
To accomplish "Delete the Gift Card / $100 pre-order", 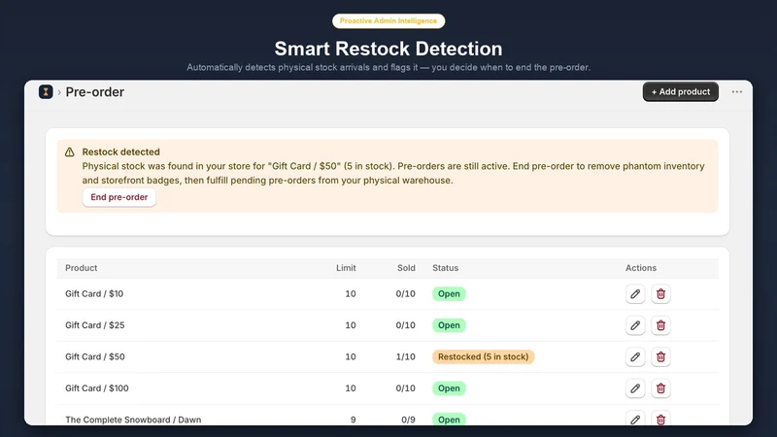I will [660, 388].
